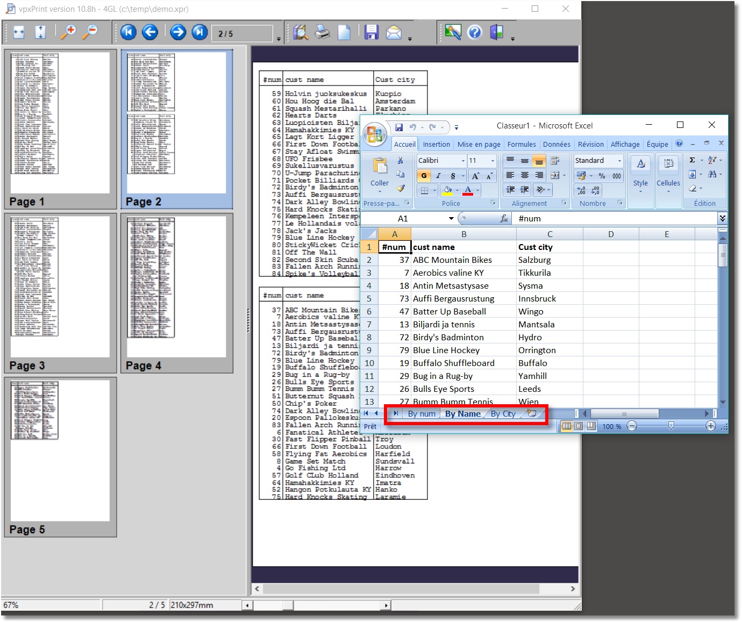Toggle wrap text button in Alignement
The width and height of the screenshot is (742, 623).
555,161
